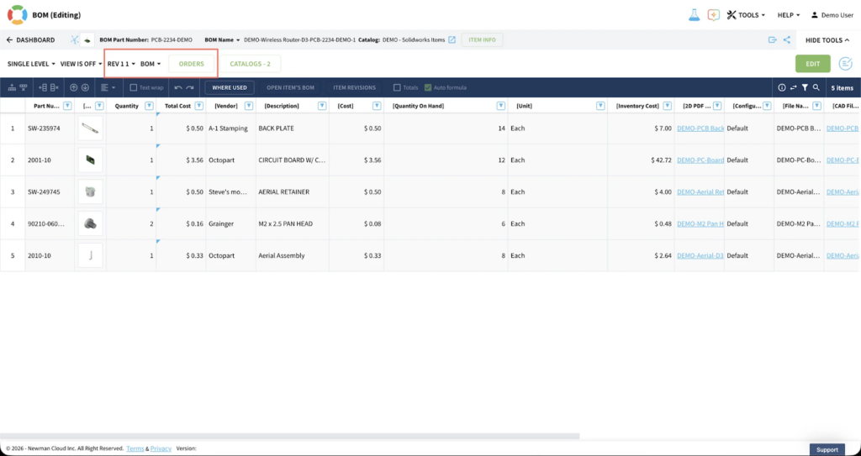Viewport: 861px width, 456px height.
Task: Click the lab flask icon in the header
Action: [x=695, y=15]
